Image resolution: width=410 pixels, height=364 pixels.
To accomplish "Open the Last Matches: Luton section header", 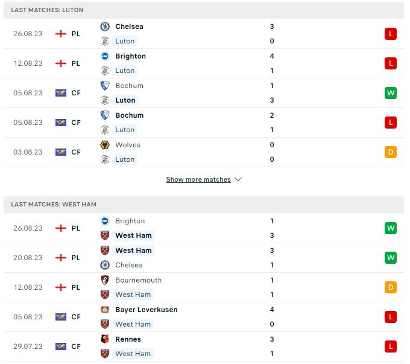I will pyautogui.click(x=204, y=10).
